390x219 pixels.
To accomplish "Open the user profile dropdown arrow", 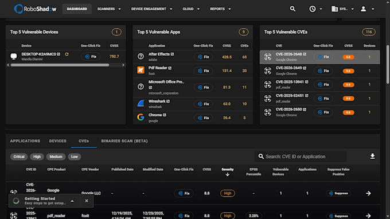I will 373,9.
